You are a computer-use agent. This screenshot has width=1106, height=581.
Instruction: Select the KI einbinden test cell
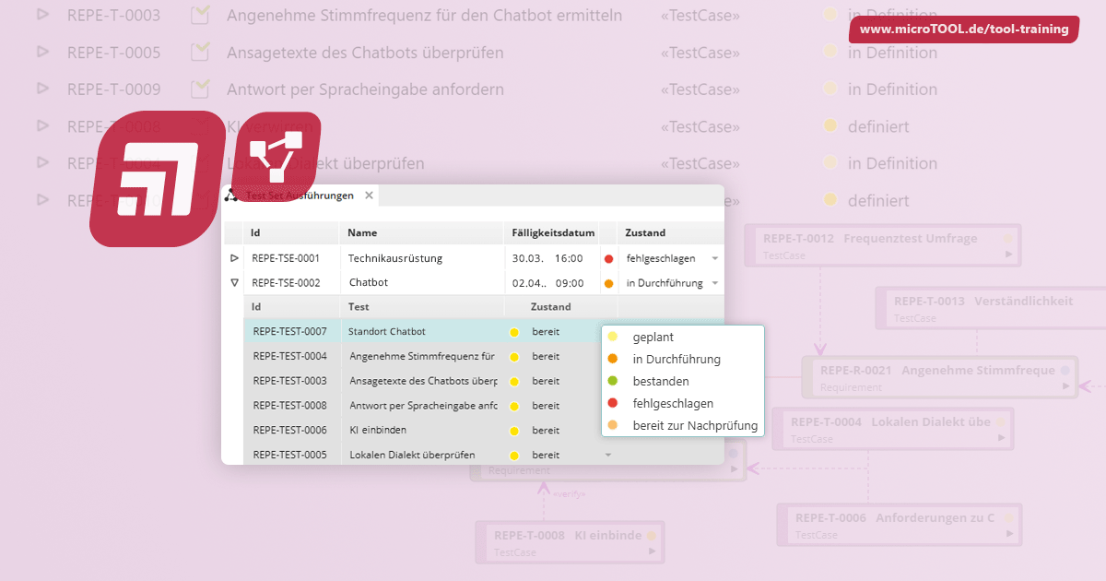(x=378, y=431)
